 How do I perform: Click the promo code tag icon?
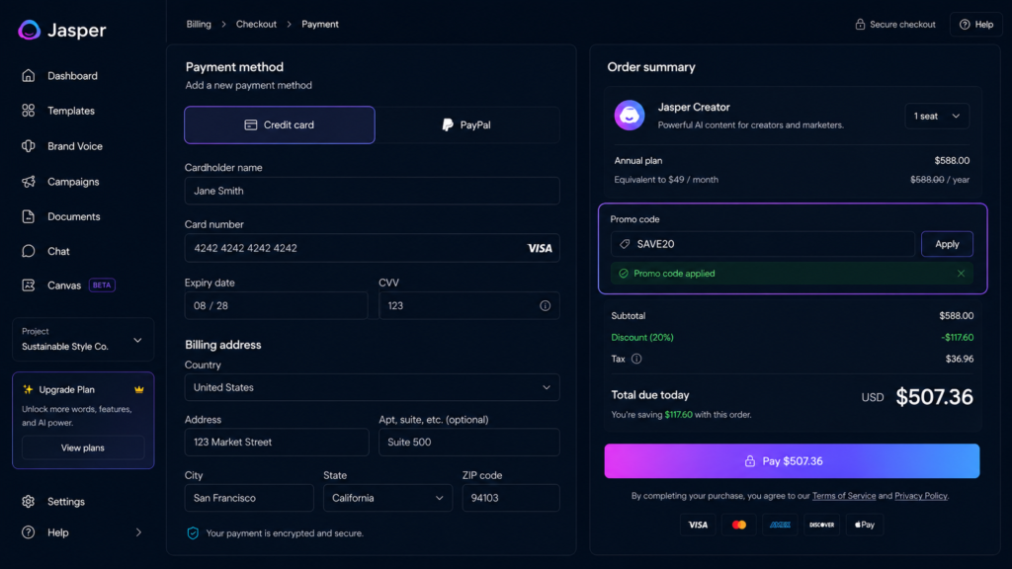[625, 244]
